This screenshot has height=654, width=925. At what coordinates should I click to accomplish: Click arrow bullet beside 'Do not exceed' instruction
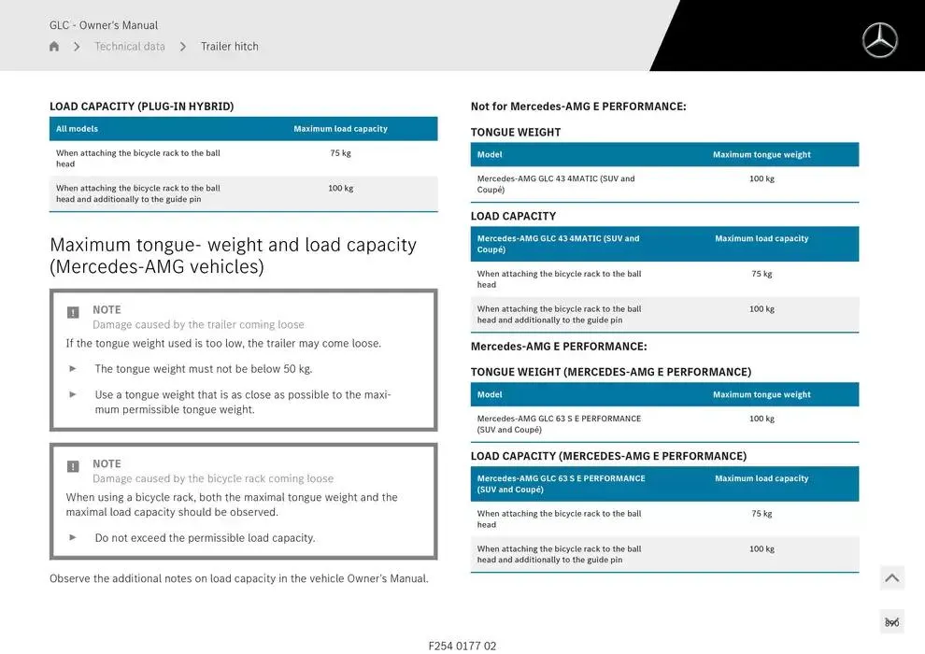click(x=73, y=537)
